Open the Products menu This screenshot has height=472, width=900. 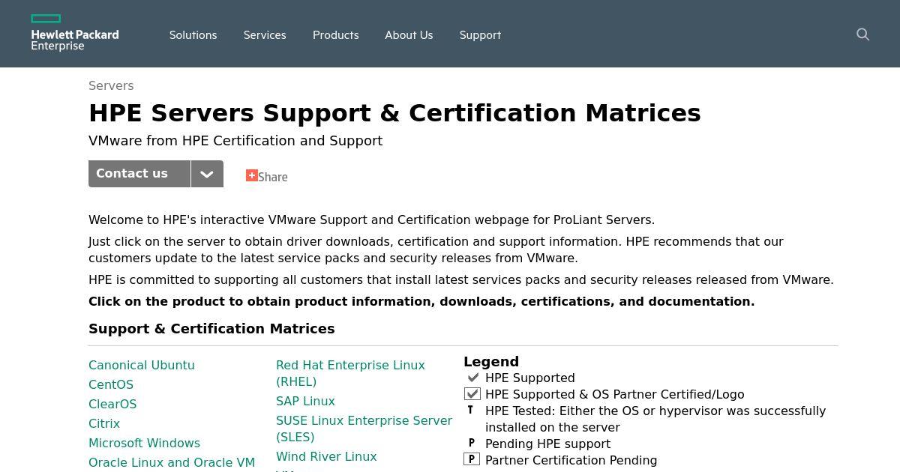pos(335,35)
